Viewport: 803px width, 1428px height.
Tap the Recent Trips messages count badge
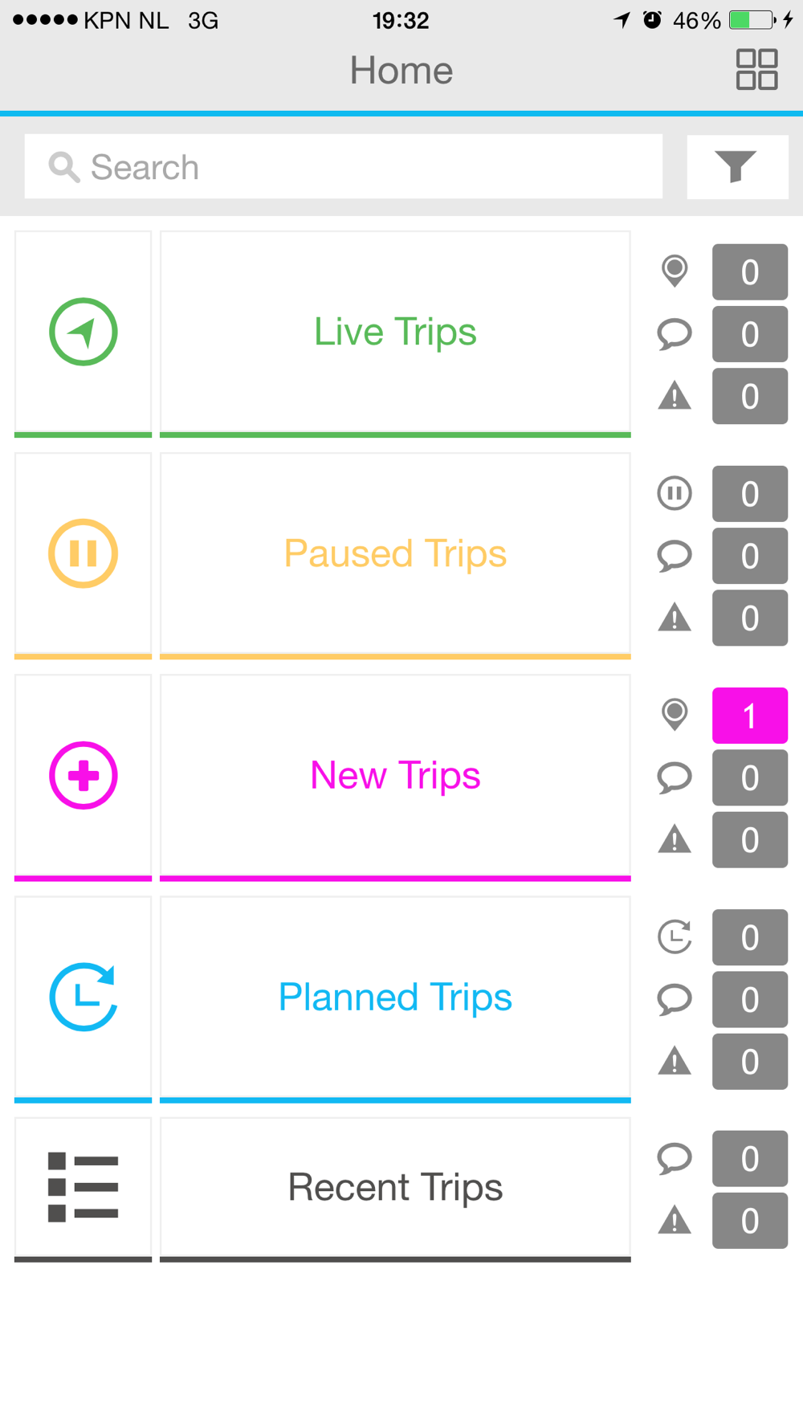point(750,1159)
